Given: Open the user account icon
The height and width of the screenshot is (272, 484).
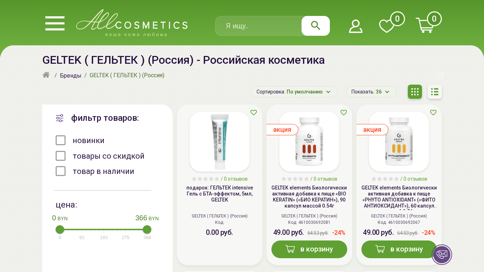Looking at the screenshot, I should click(x=356, y=26).
